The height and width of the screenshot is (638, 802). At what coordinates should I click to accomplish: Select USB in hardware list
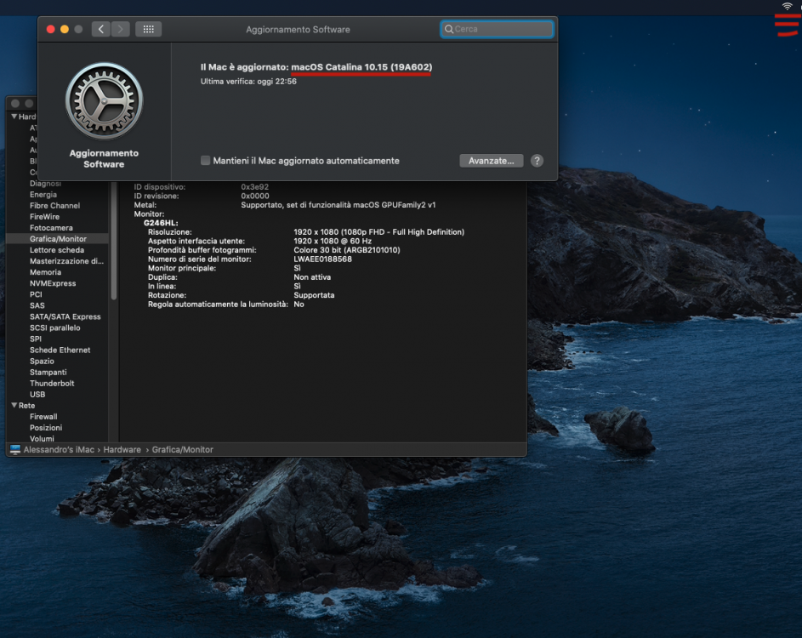point(37,395)
